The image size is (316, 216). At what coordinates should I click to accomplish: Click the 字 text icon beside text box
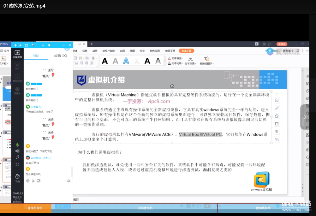277,131
